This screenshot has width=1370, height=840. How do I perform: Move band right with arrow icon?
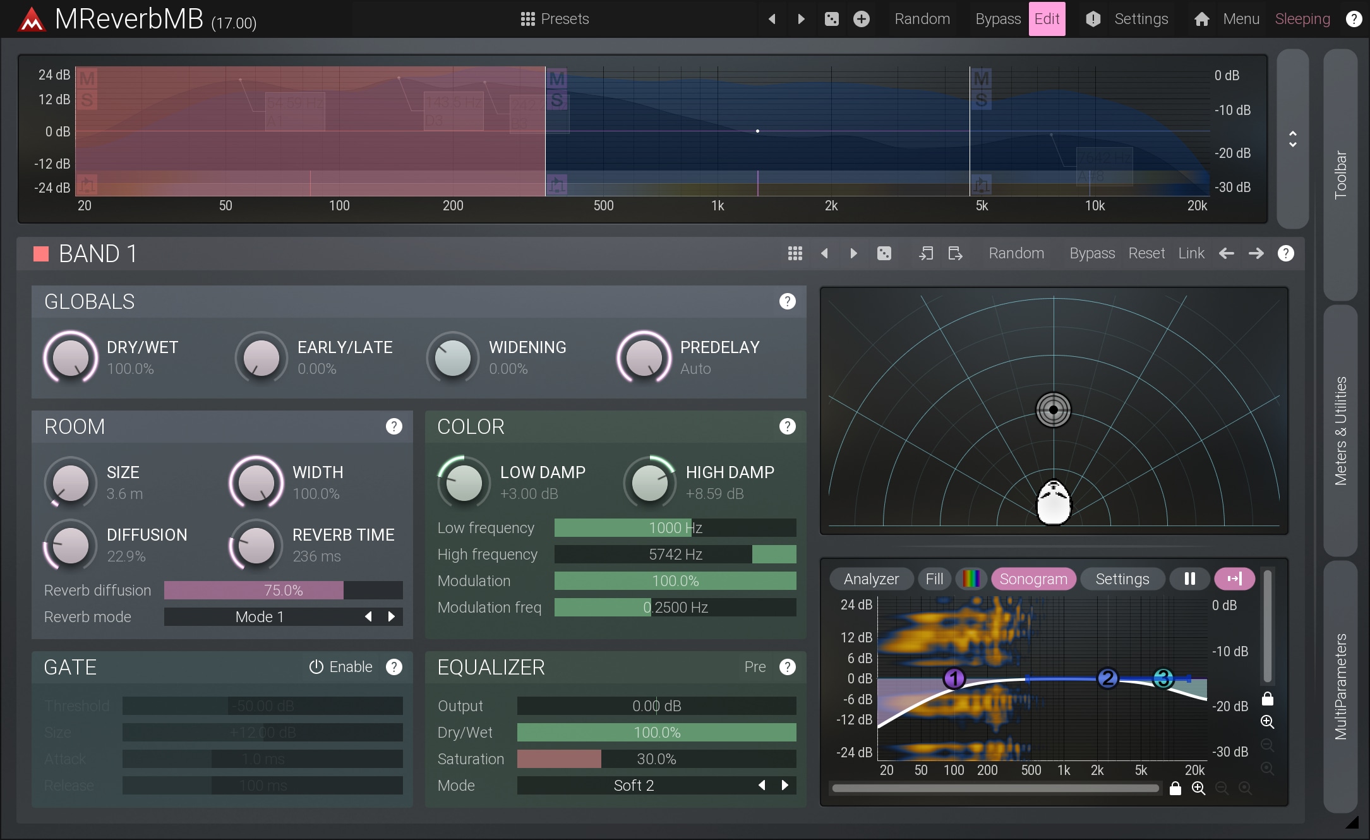pos(1256,253)
